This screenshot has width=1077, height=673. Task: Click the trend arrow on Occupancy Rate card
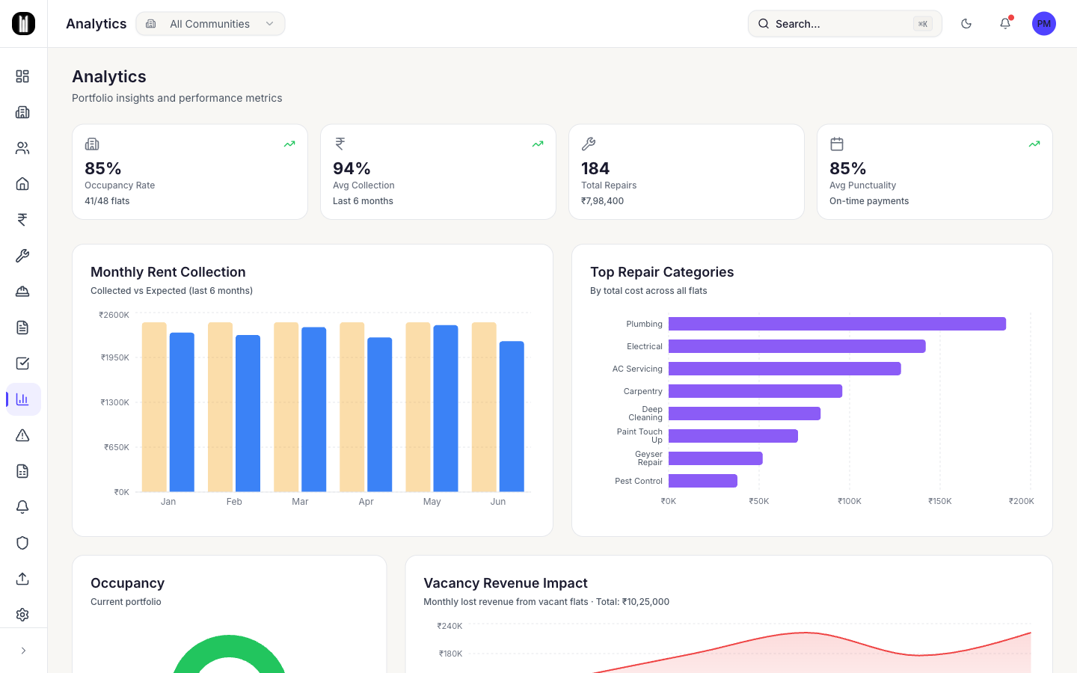289,144
